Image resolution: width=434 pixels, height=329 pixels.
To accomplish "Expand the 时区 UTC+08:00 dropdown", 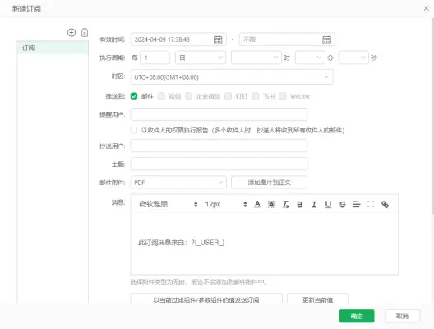I will tap(232, 77).
